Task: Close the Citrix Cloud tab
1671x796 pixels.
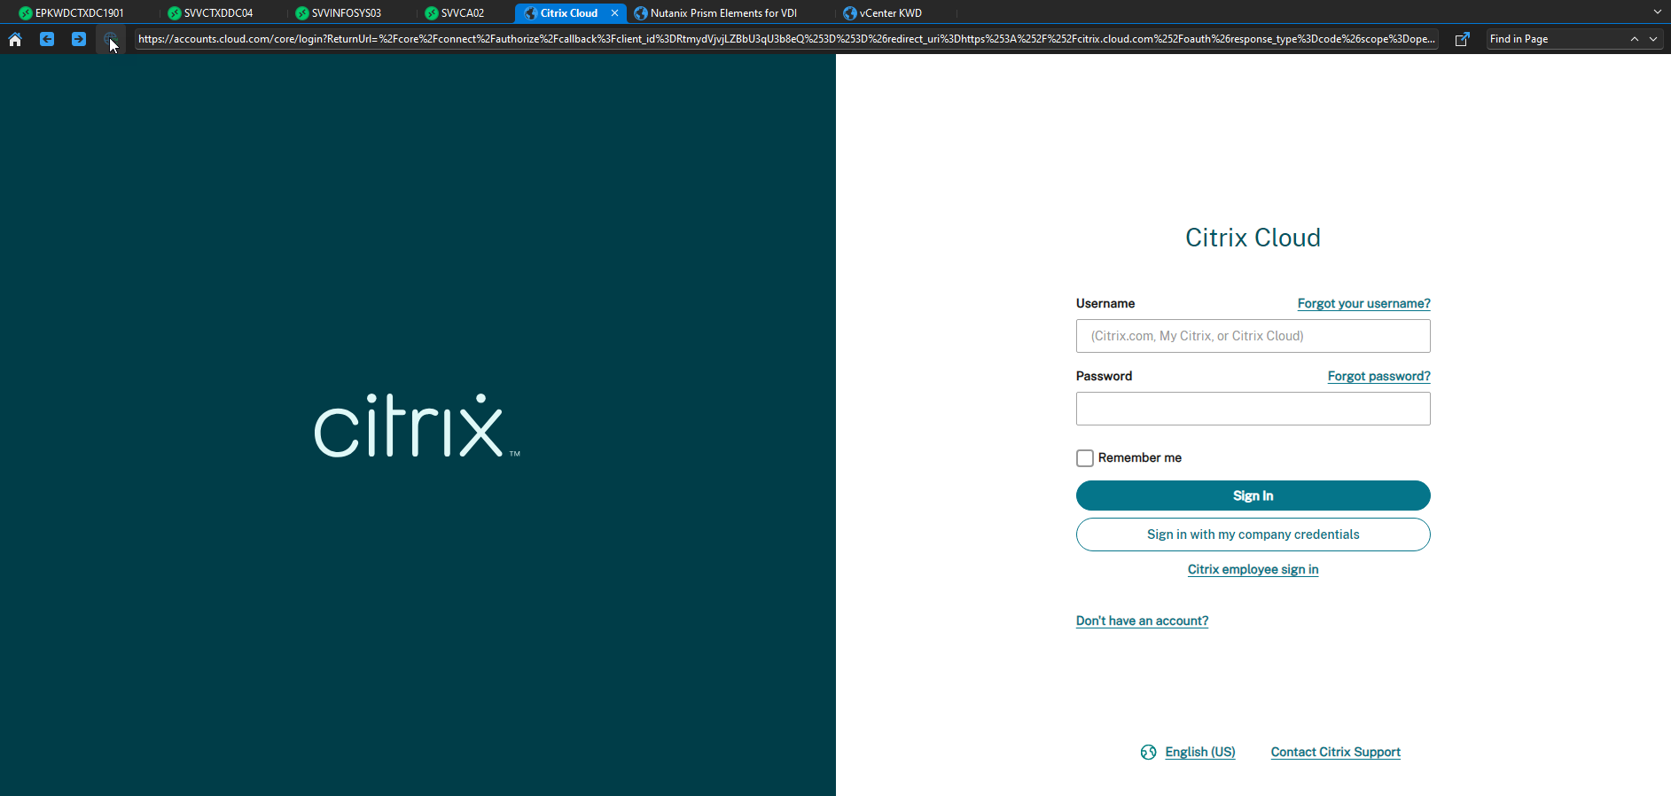Action: pyautogui.click(x=614, y=13)
